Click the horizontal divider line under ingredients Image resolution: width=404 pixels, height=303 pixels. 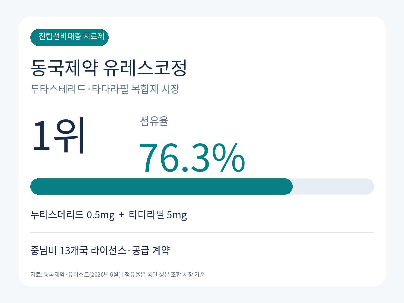[x=202, y=233]
